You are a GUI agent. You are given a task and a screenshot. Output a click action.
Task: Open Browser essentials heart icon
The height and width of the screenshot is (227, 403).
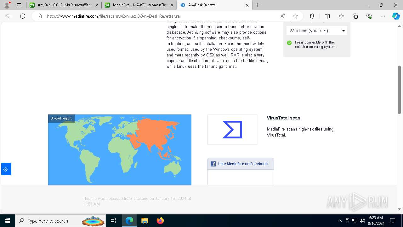tap(369, 16)
